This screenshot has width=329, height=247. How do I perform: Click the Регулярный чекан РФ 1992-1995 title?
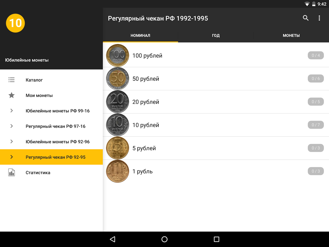[158, 18]
